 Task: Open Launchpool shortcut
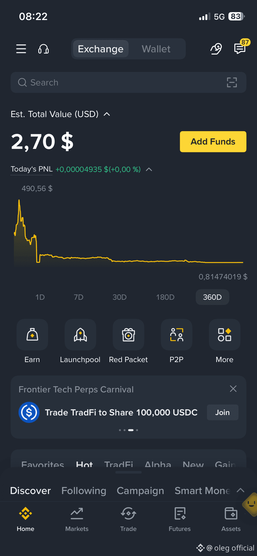pyautogui.click(x=80, y=335)
